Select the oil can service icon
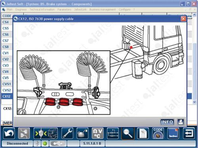The height and width of the screenshot is (148, 198). pyautogui.click(x=82, y=133)
